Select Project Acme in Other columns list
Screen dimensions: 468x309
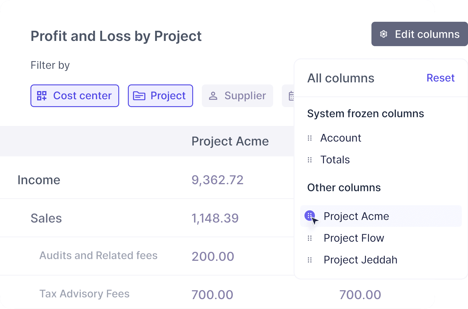356,216
